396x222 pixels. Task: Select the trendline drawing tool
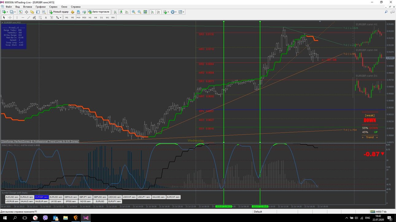tap(29, 17)
